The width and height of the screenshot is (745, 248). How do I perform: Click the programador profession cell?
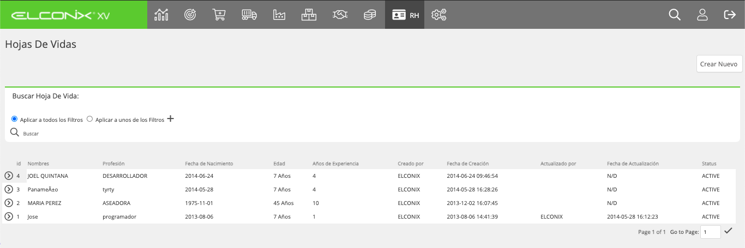(x=119, y=216)
